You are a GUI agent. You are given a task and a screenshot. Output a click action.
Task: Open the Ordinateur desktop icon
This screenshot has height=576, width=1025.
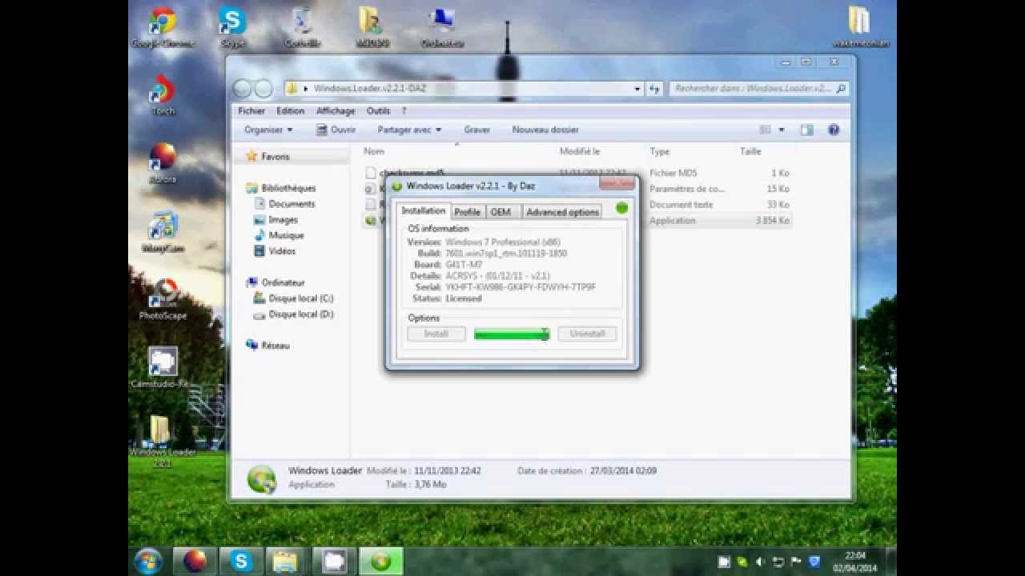[x=442, y=27]
